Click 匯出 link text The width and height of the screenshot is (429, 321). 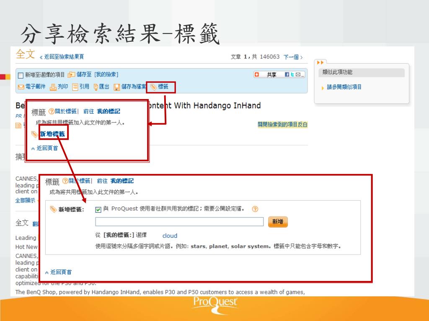(104, 87)
